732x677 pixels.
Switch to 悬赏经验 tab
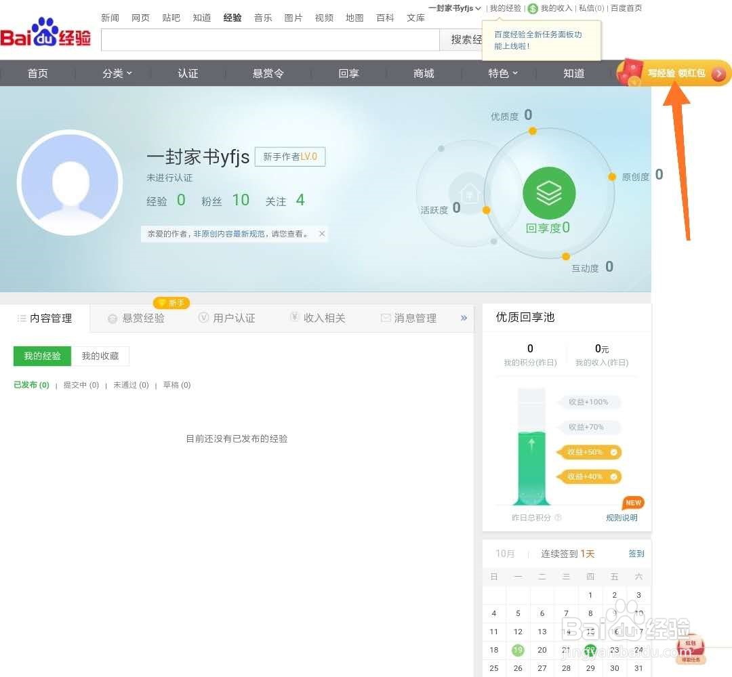tap(136, 319)
